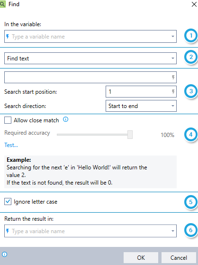The height and width of the screenshot is (265, 198).
Task: Open the Search direction dropdown
Action: click(x=141, y=106)
